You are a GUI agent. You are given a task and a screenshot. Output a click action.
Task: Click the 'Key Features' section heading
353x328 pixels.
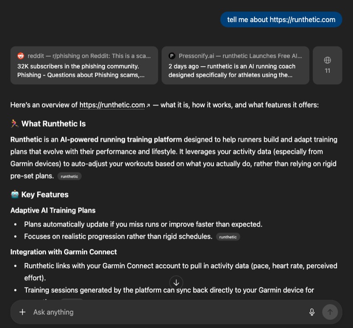click(x=44, y=195)
